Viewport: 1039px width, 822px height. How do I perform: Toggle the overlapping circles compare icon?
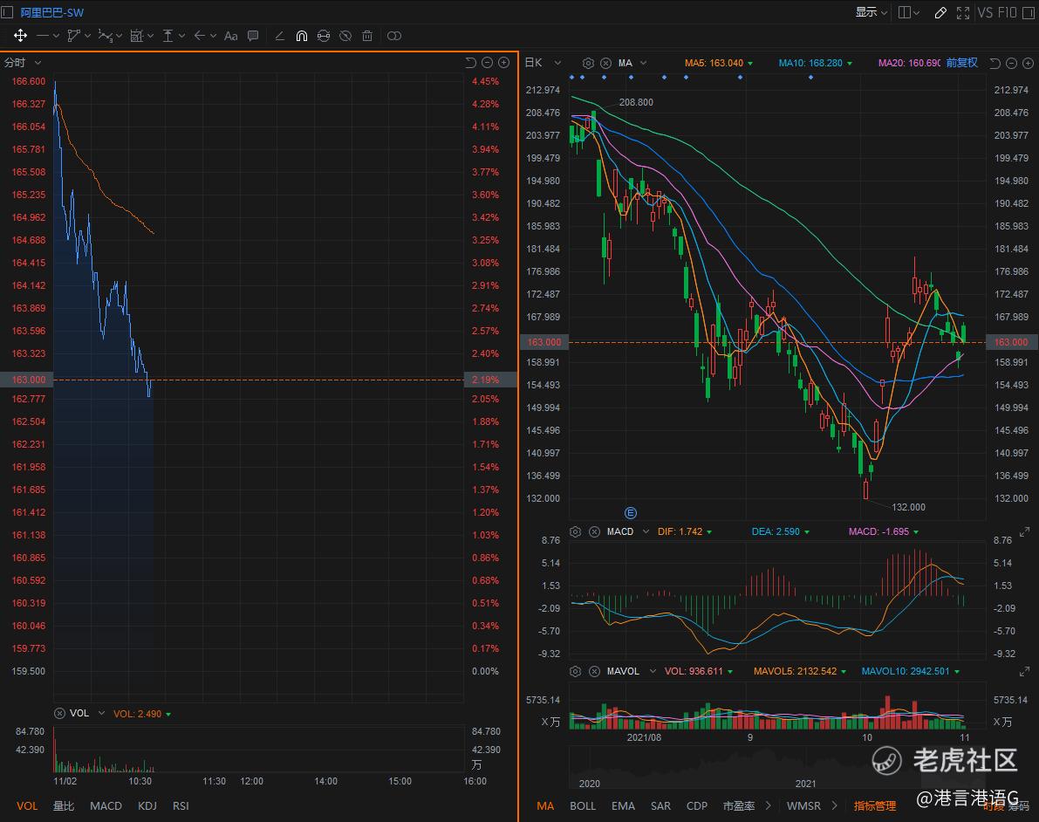pos(394,36)
